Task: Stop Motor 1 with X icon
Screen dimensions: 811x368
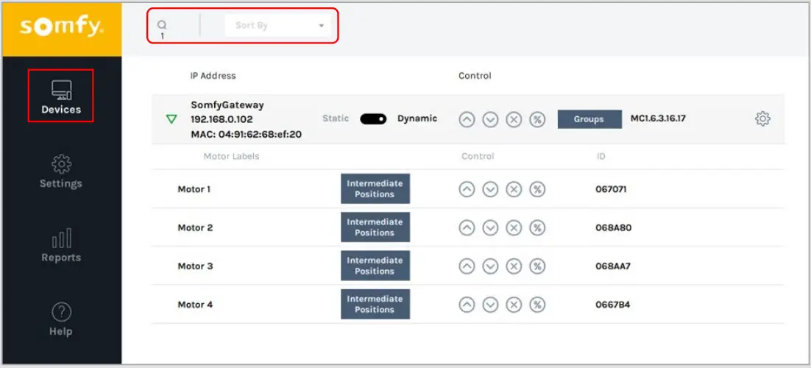Action: [514, 189]
